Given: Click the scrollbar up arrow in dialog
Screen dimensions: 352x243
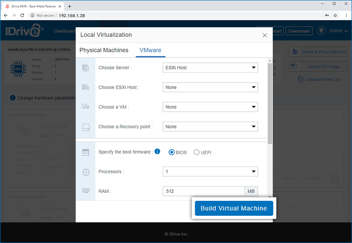Looking at the screenshot, I should pyautogui.click(x=270, y=61).
